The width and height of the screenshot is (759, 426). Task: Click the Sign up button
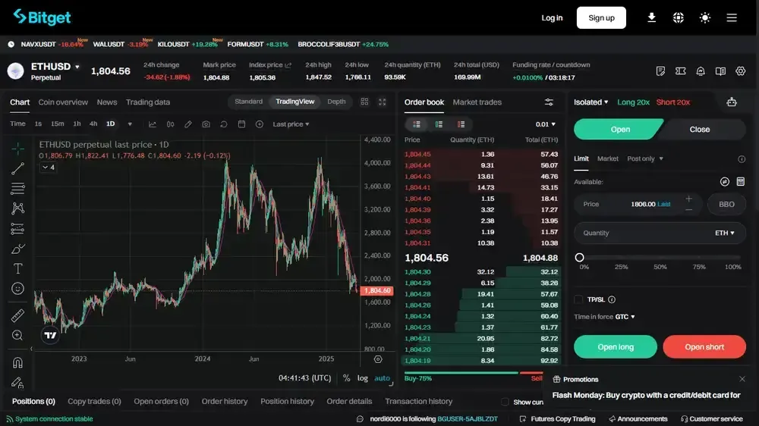tap(601, 18)
